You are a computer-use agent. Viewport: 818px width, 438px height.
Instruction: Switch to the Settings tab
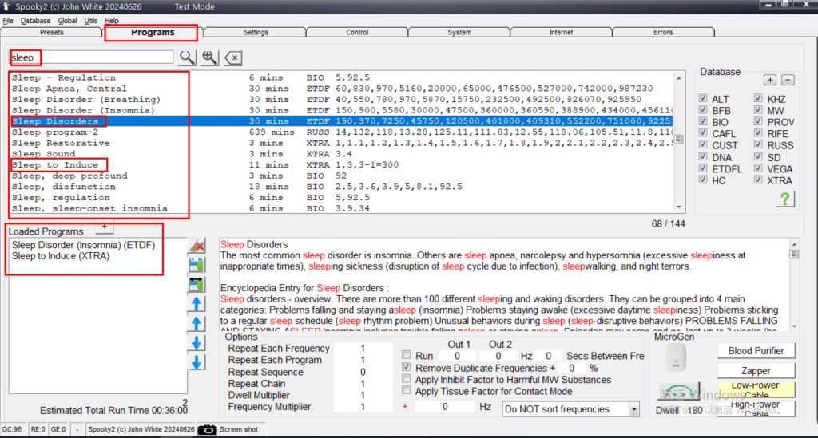pos(256,33)
